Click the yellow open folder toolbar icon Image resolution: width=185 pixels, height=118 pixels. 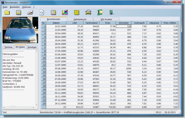(x=7, y=12)
